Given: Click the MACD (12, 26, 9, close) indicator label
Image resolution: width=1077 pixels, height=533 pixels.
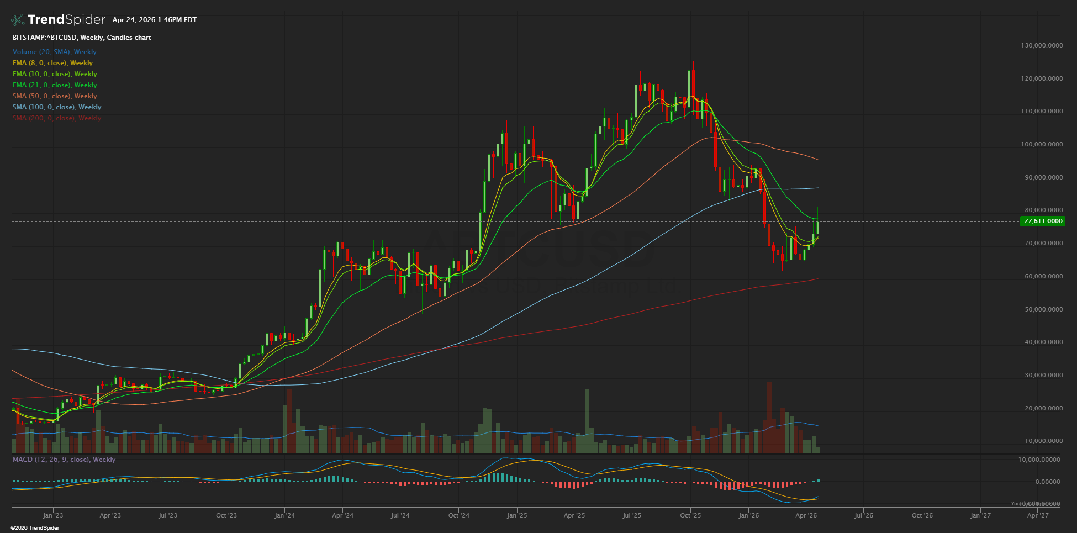Looking at the screenshot, I should 64,460.
